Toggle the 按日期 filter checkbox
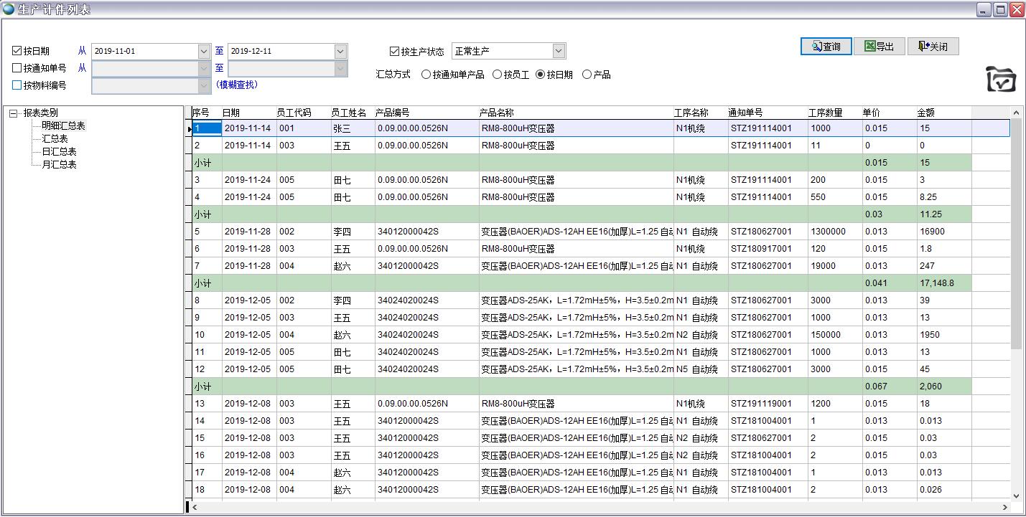 (x=17, y=51)
